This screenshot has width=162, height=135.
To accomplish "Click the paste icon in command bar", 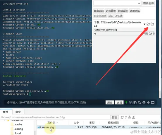I will click(x=135, y=102).
